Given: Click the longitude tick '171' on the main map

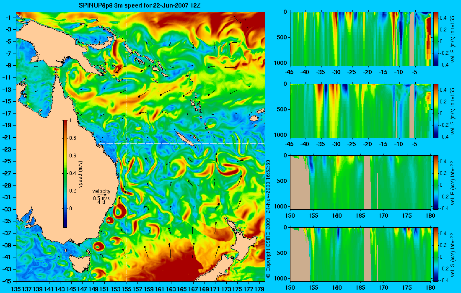Looking at the screenshot, I should coord(215,289).
